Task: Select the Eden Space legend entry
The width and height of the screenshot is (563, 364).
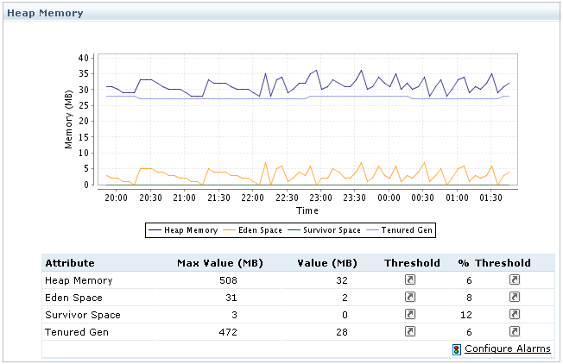Action: point(256,230)
